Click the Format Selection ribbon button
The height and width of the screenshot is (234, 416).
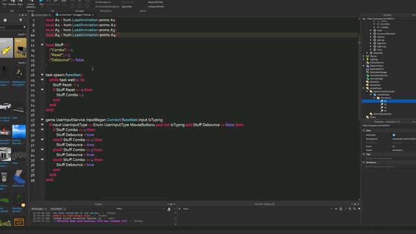[31, 3]
